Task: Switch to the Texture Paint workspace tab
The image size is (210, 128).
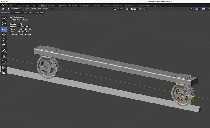Action: pos(85,5)
